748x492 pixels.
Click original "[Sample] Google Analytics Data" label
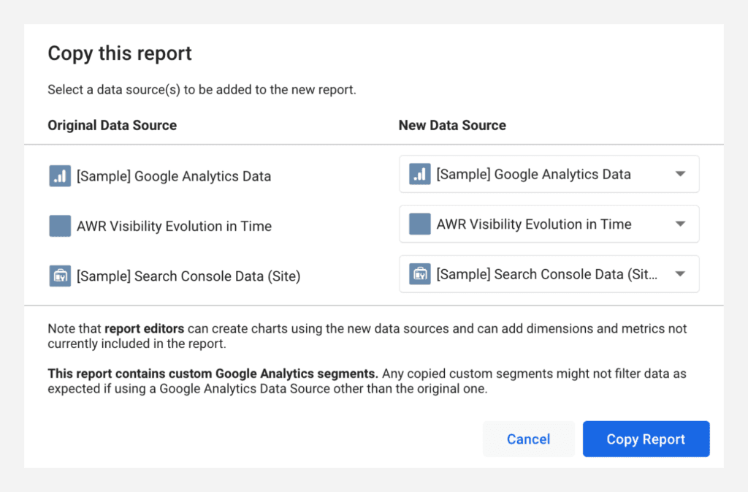(174, 177)
